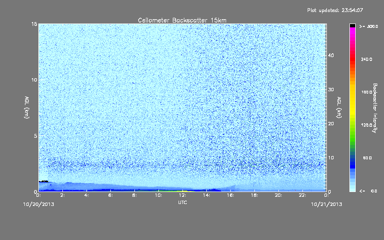
Task: Click the black top segment of colorbar
Action: pos(352,25)
